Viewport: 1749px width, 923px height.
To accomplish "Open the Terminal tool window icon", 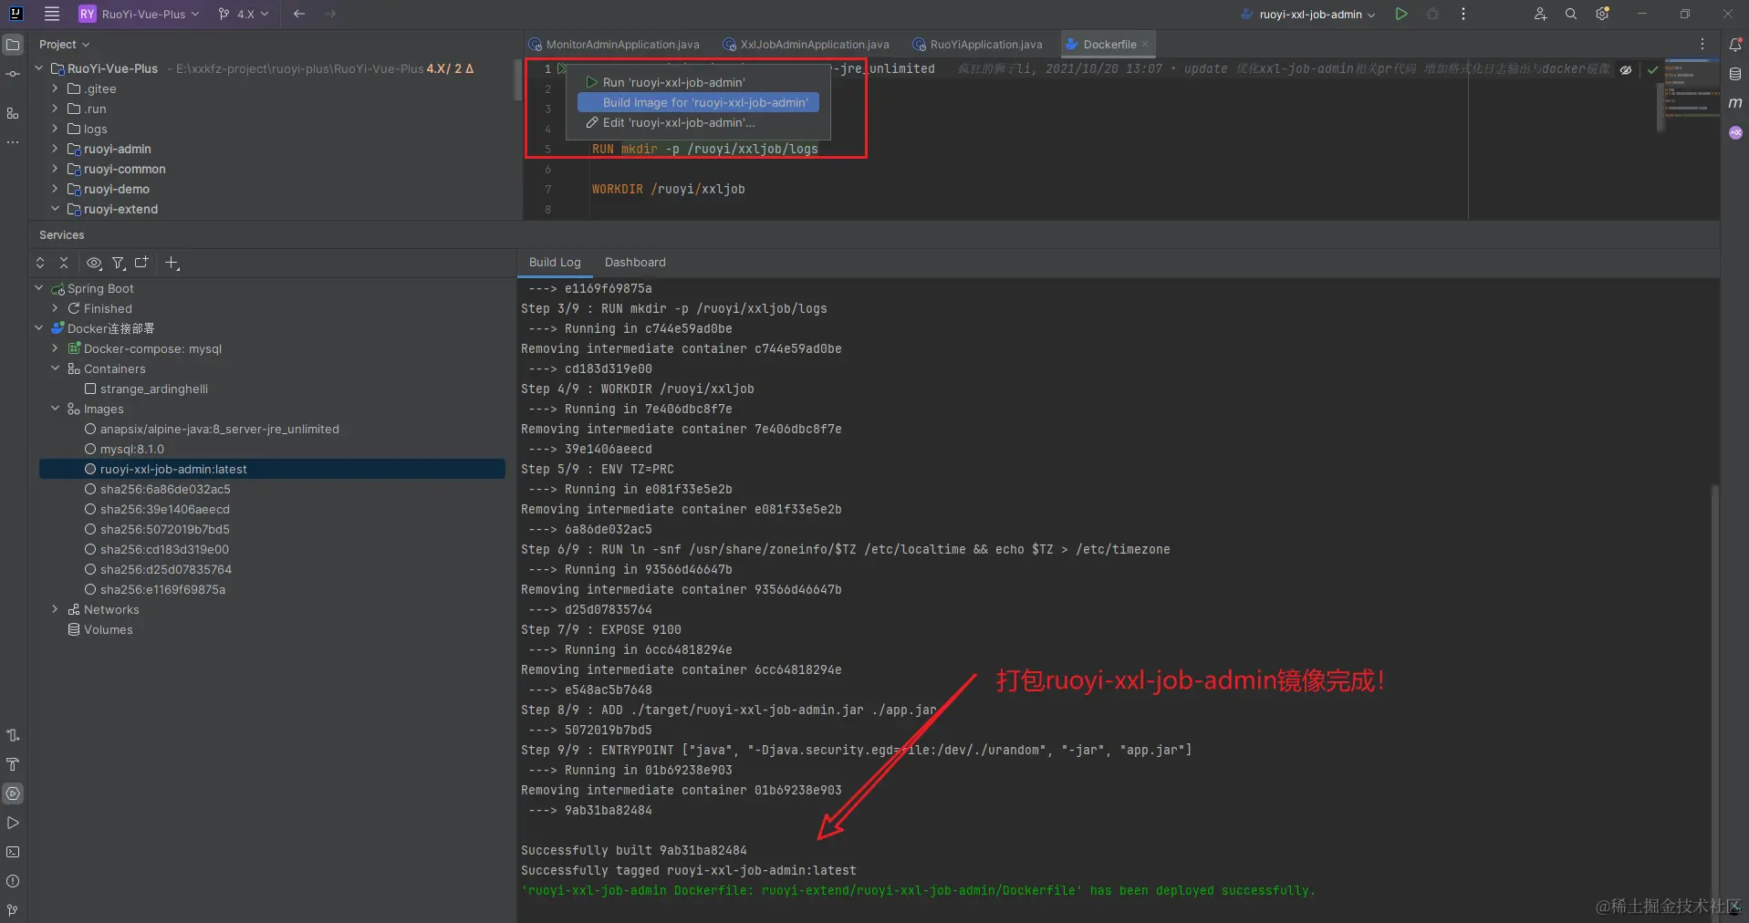I will click(x=13, y=852).
